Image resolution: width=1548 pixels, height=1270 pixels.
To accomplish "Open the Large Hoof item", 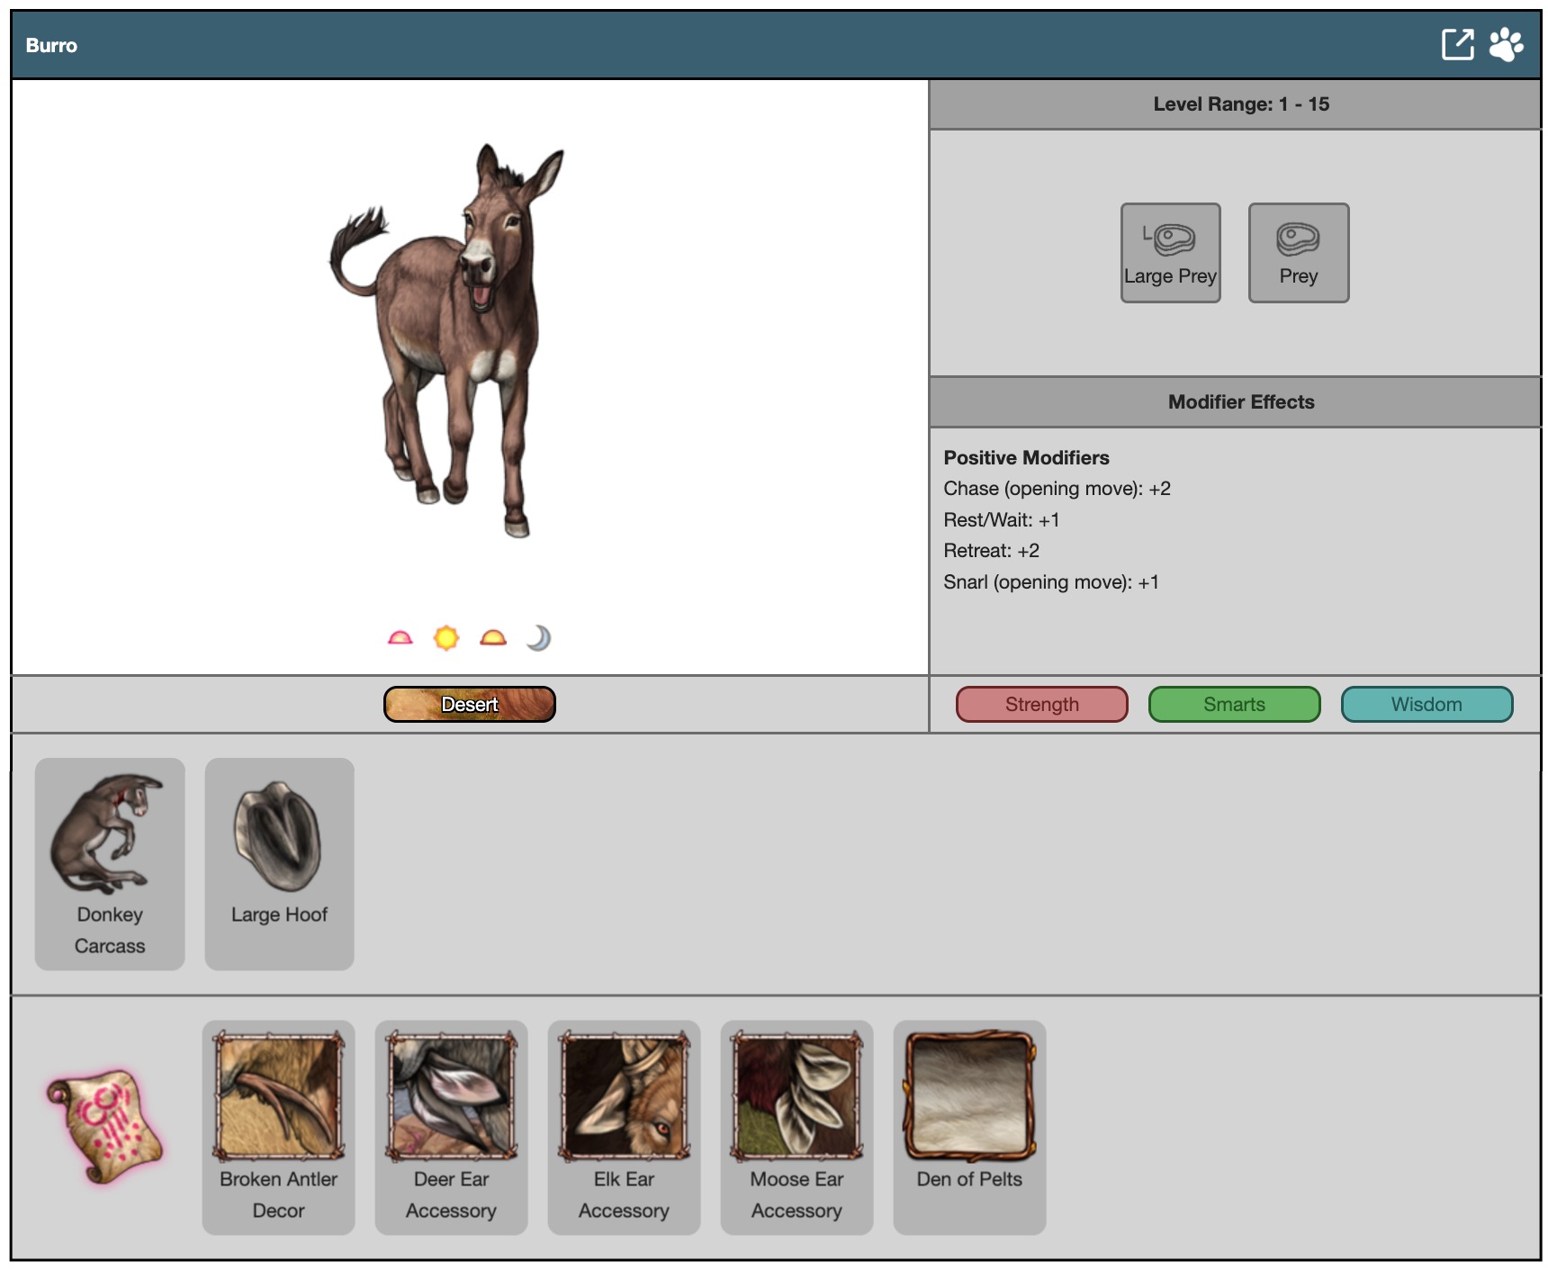I will point(279,863).
